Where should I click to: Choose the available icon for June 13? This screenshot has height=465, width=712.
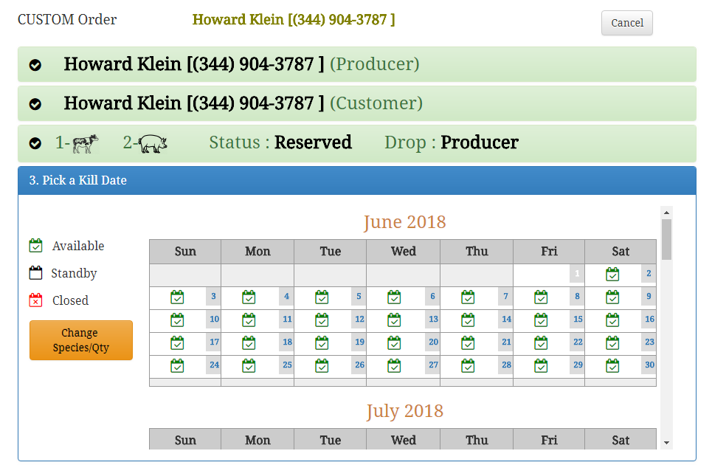394,320
